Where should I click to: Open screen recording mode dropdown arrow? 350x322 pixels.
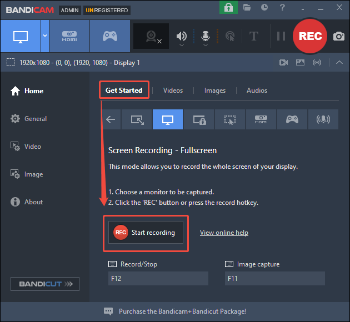point(45,36)
